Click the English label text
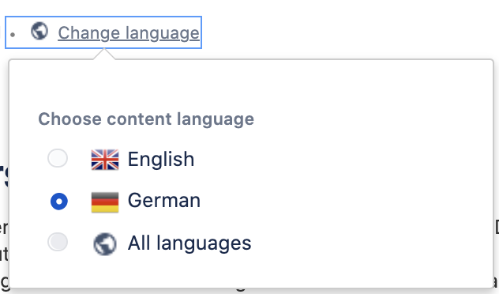 161,159
